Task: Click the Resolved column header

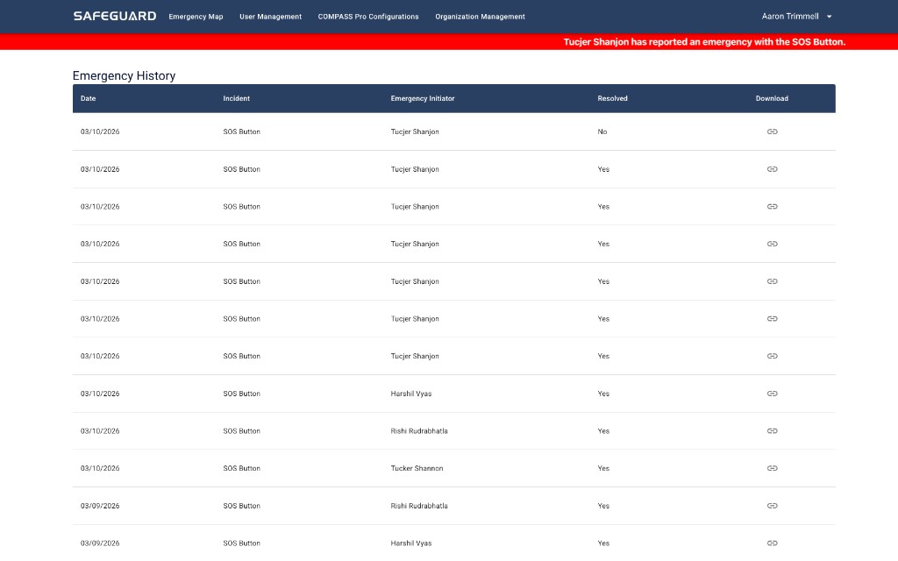Action: pos(612,98)
